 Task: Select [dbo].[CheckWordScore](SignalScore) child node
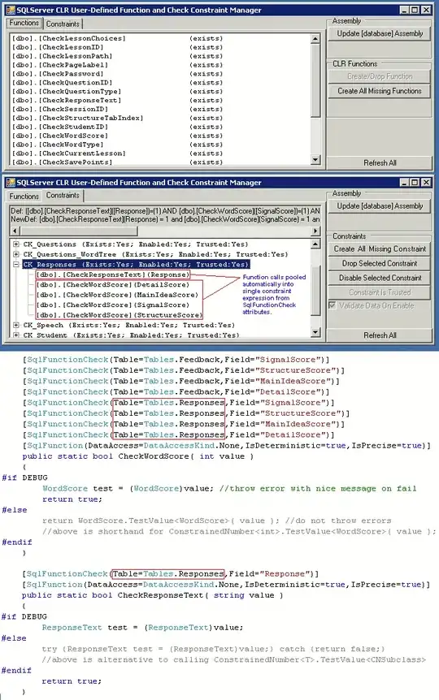click(113, 305)
